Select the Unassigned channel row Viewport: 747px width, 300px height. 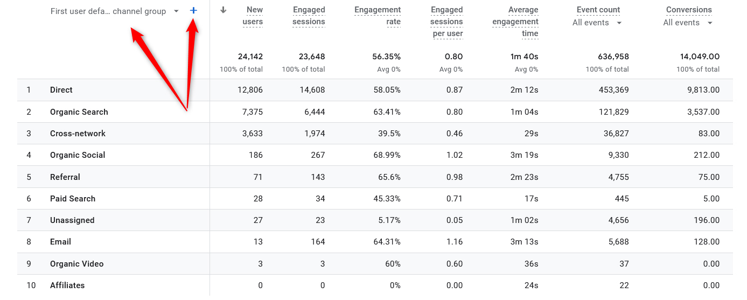click(72, 220)
